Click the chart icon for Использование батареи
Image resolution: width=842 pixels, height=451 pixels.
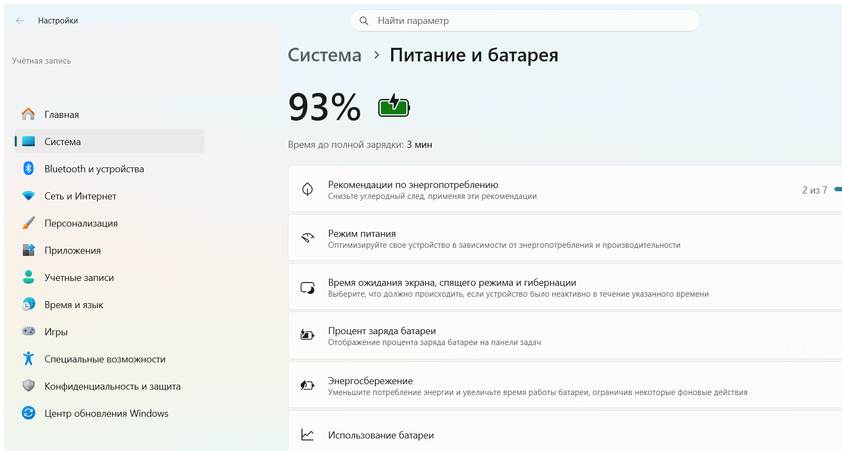coord(307,435)
